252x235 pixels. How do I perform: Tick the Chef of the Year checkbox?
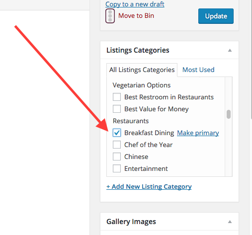[117, 145]
